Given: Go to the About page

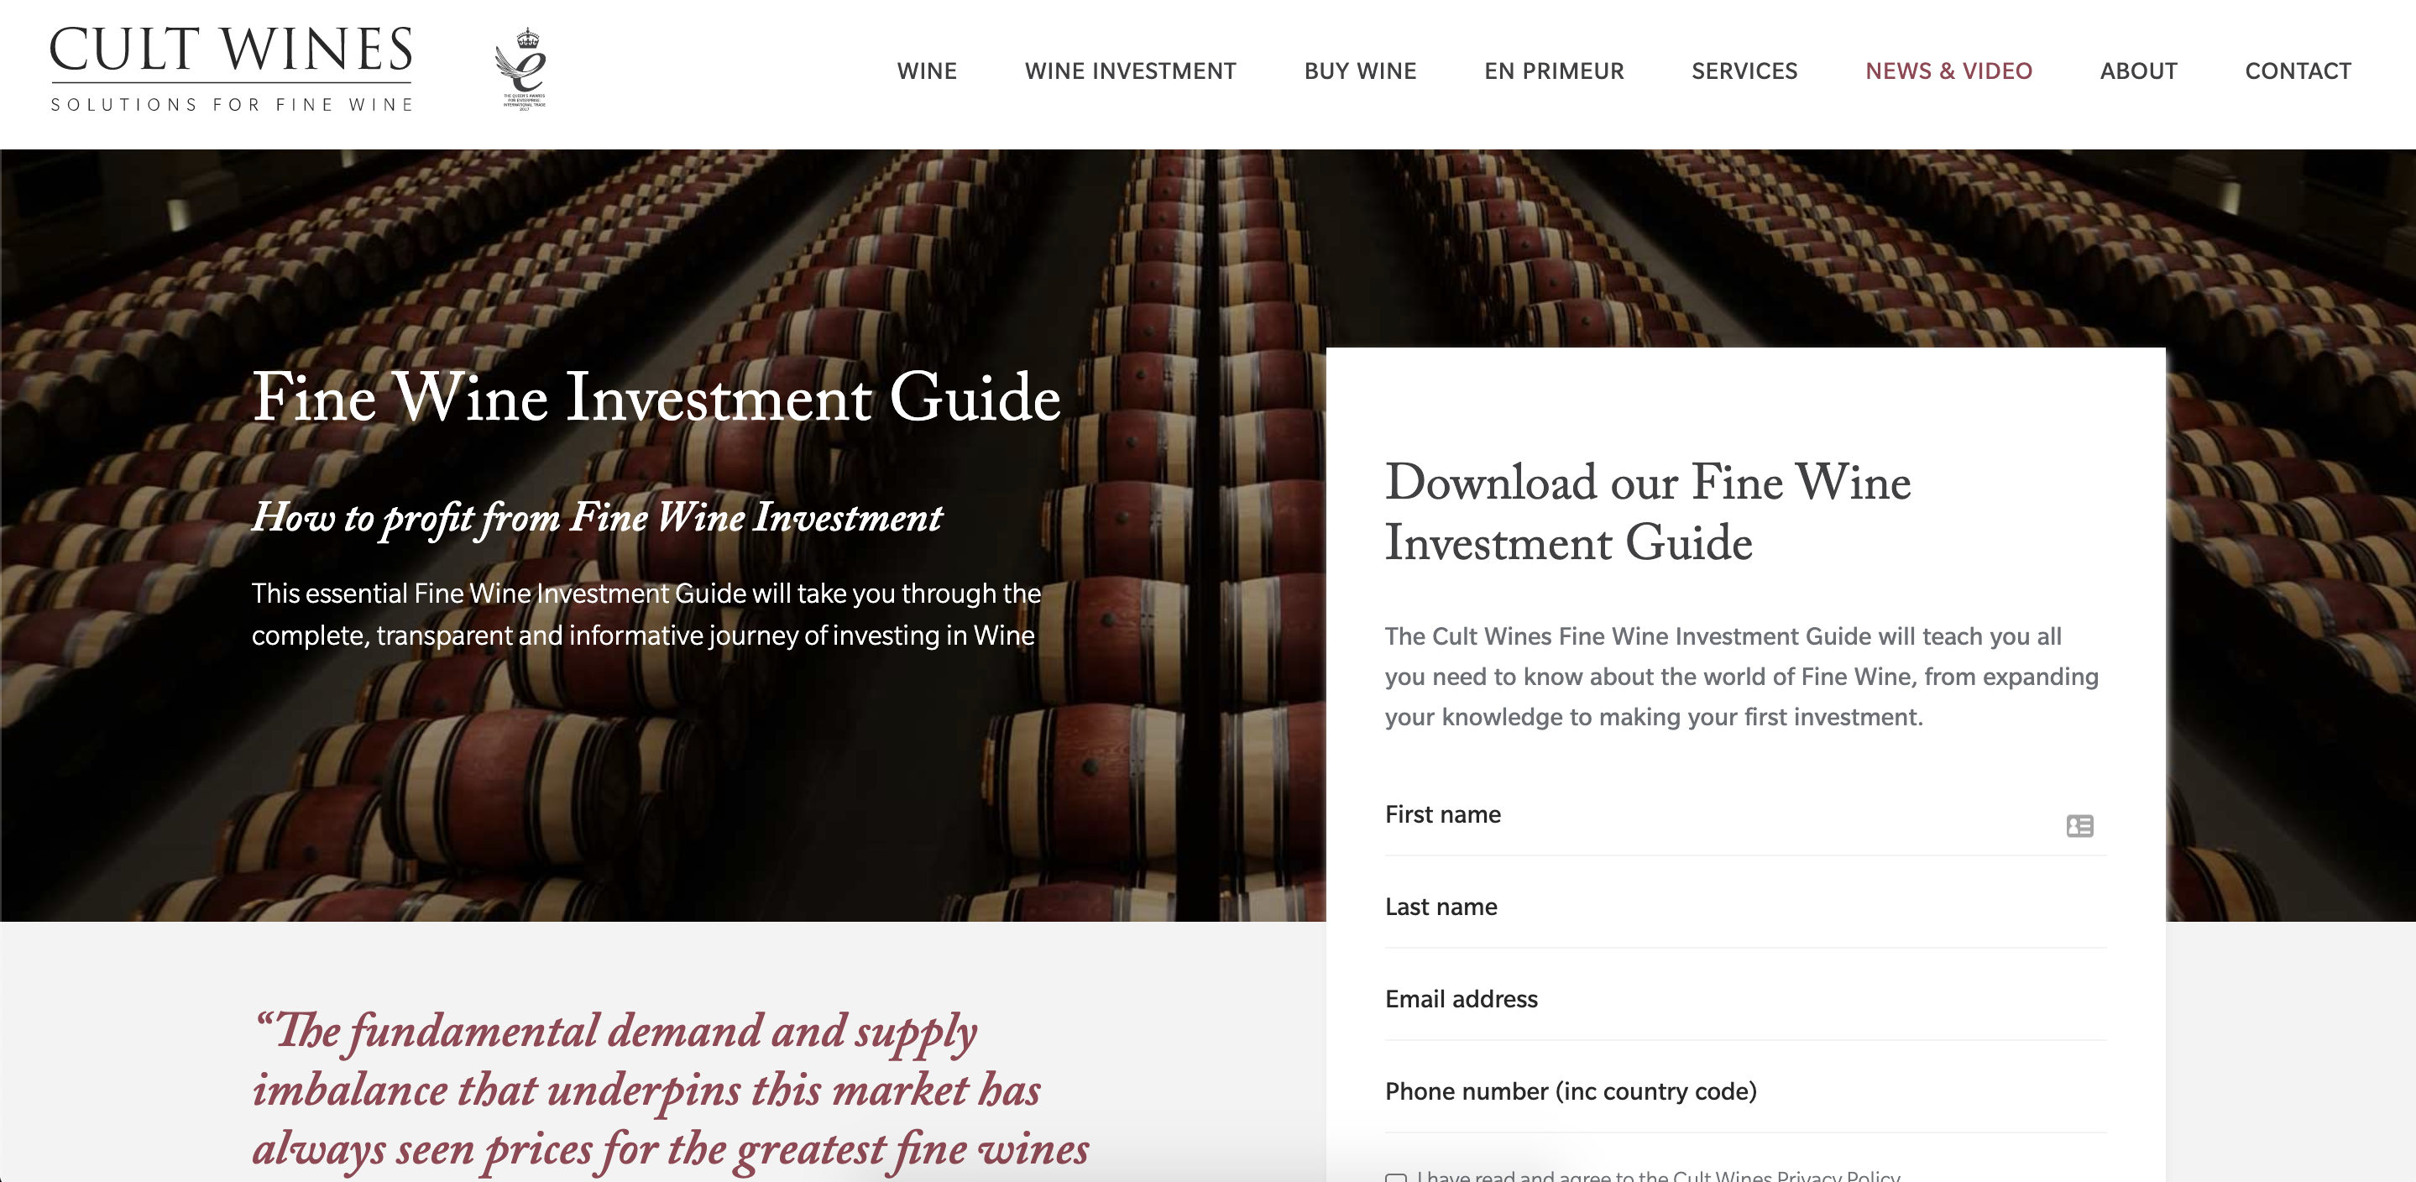Looking at the screenshot, I should pyautogui.click(x=2138, y=71).
